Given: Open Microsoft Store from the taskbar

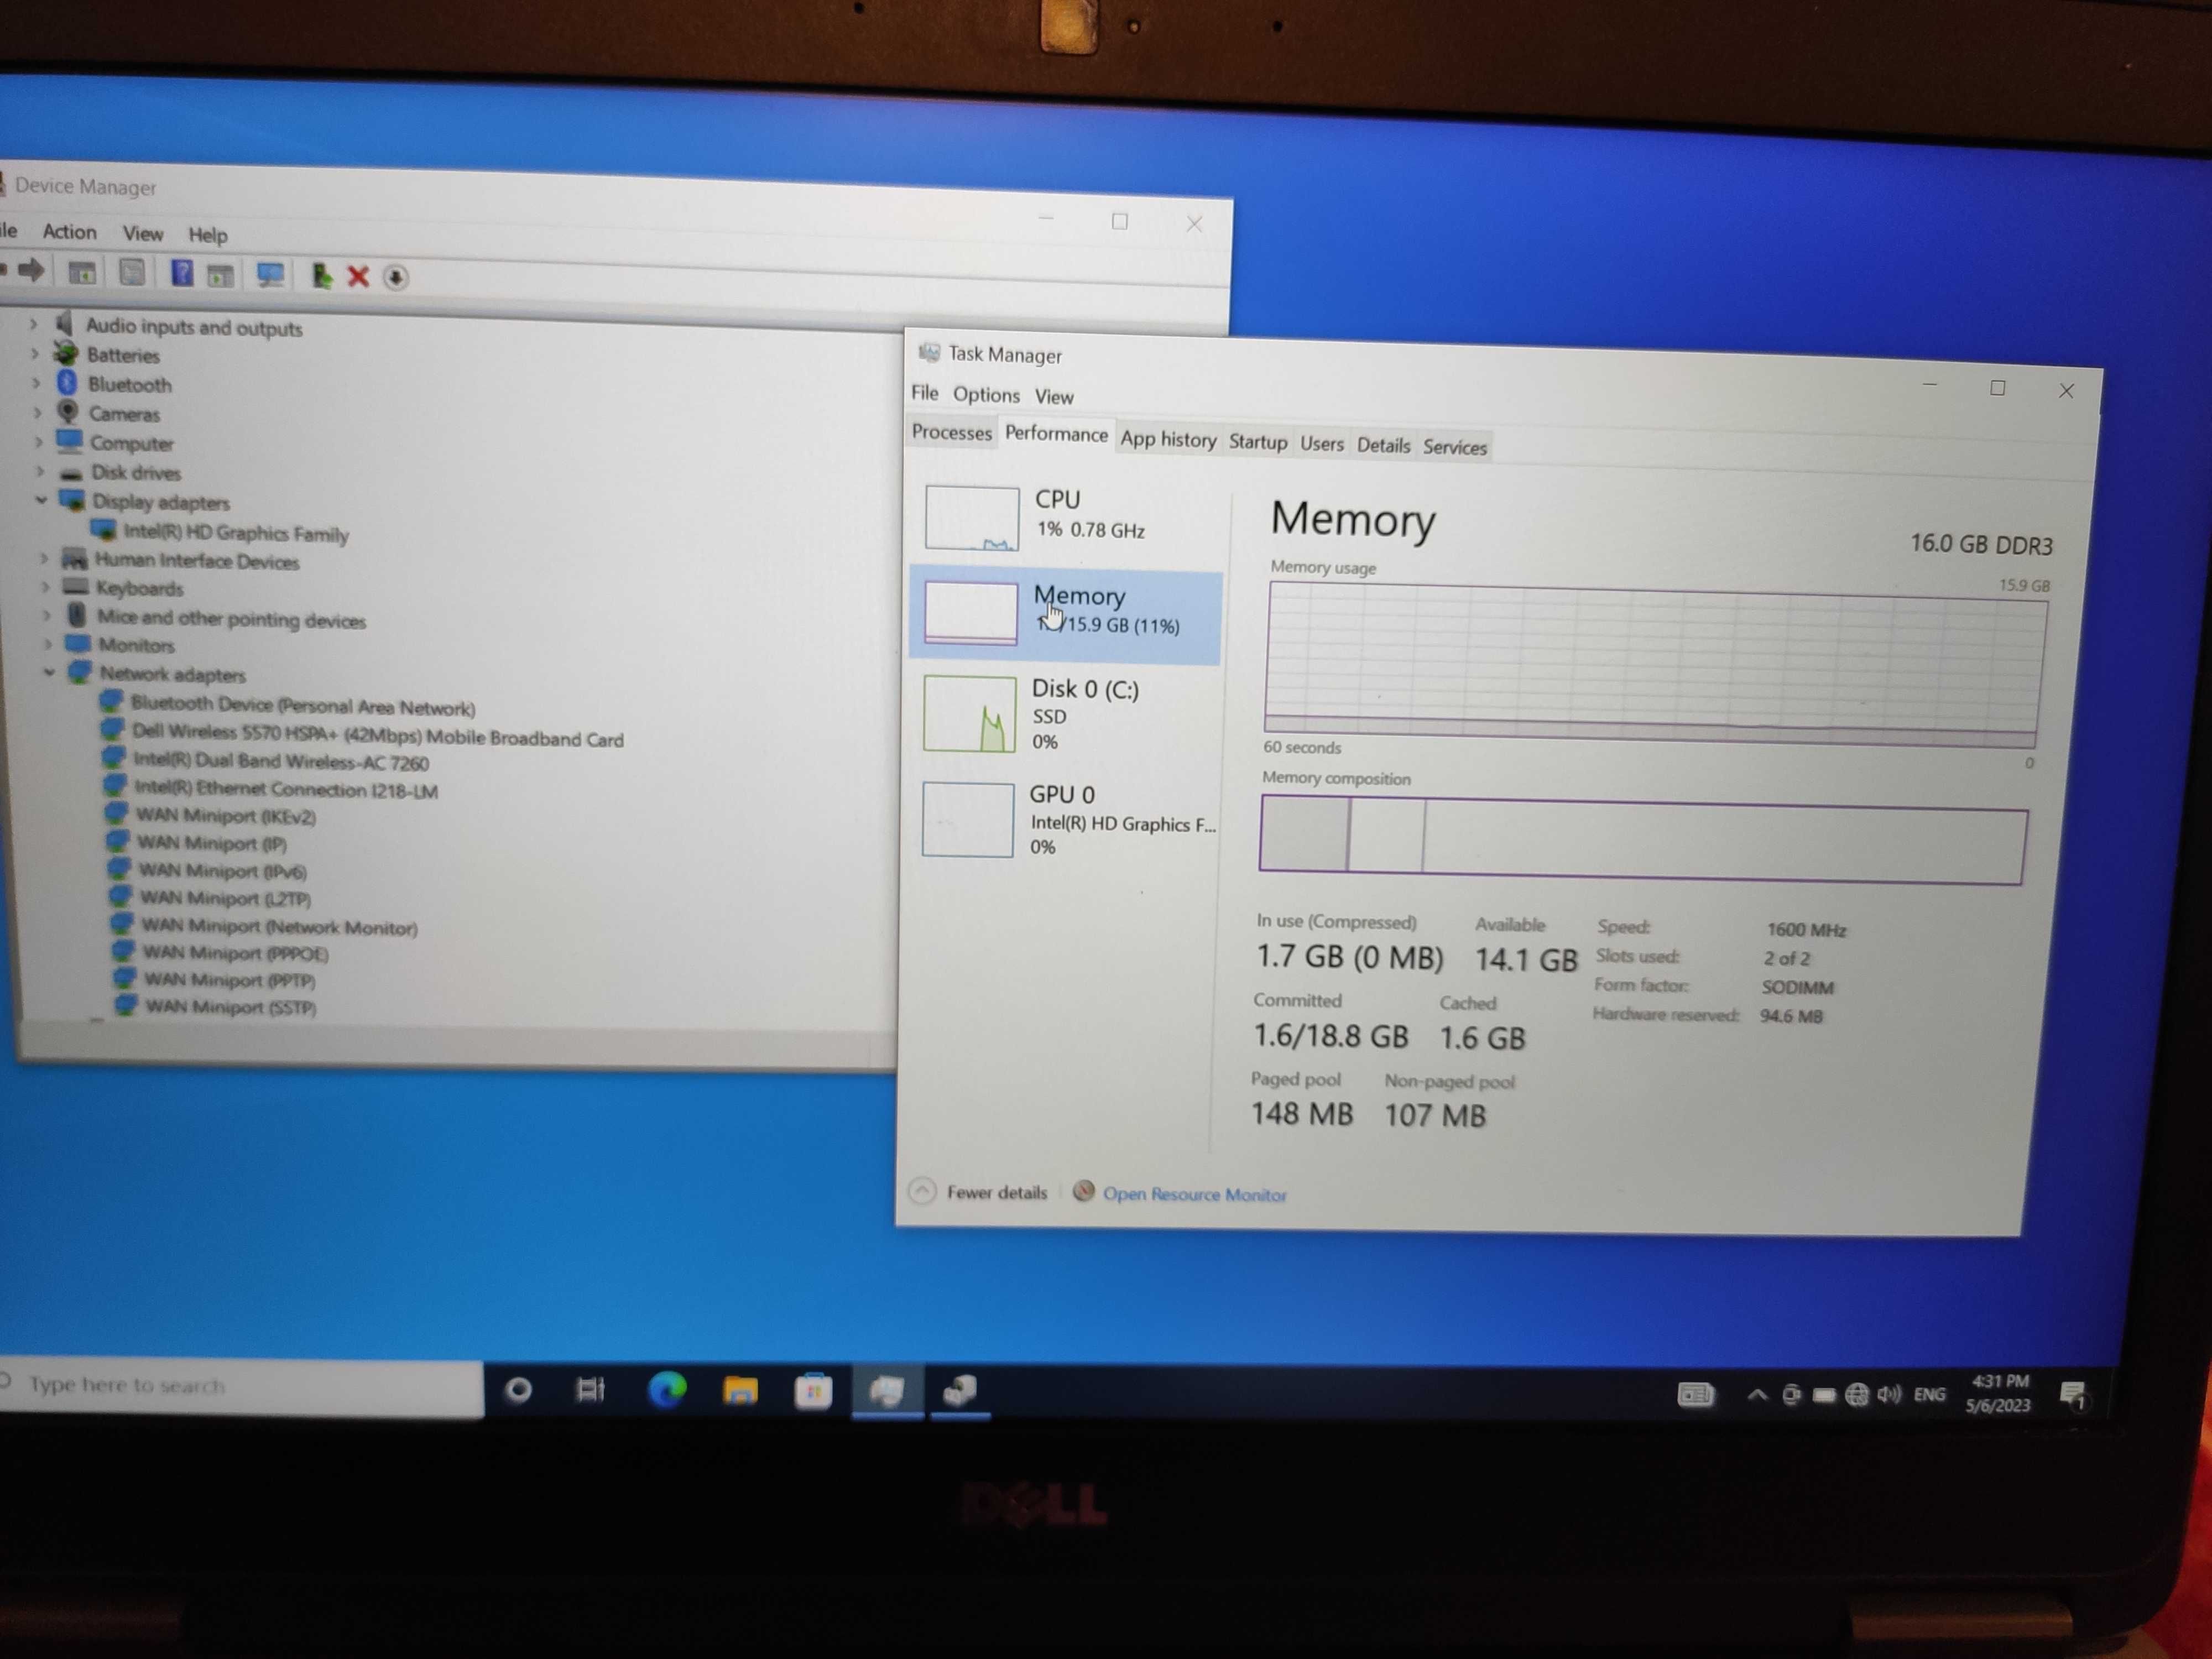Looking at the screenshot, I should tap(813, 1392).
